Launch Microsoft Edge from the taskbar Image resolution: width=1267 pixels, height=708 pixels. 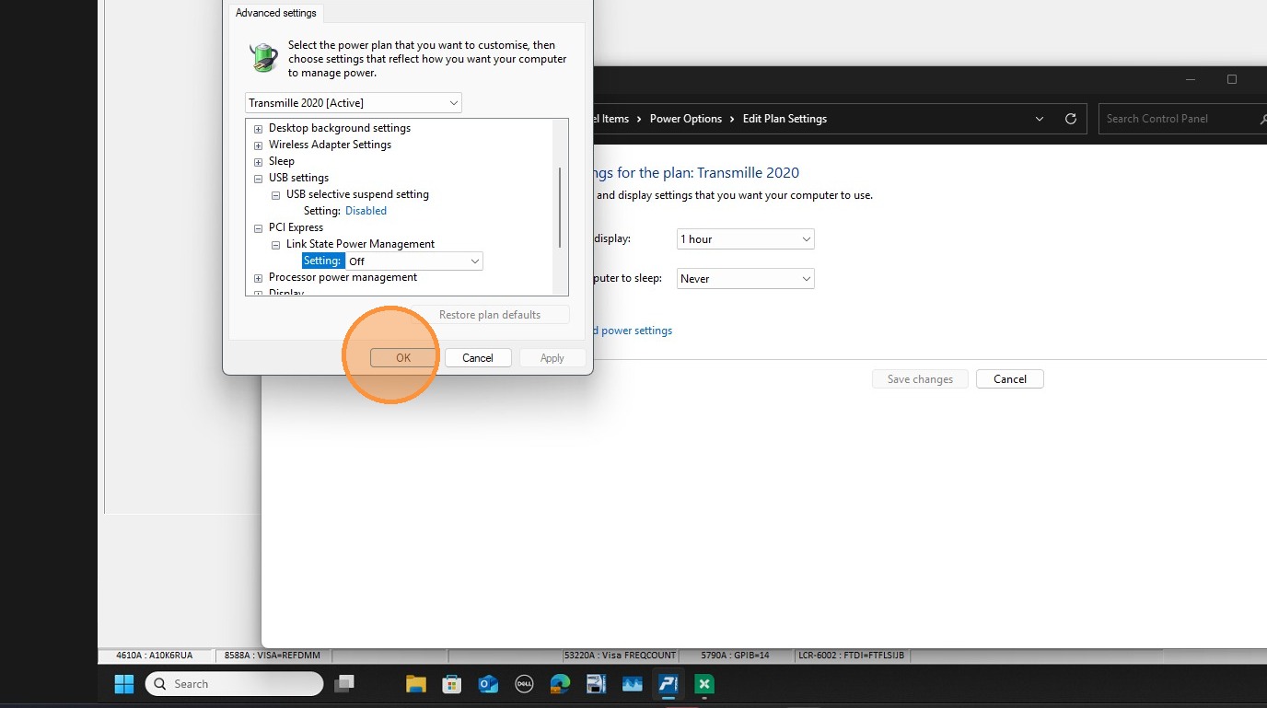point(560,684)
